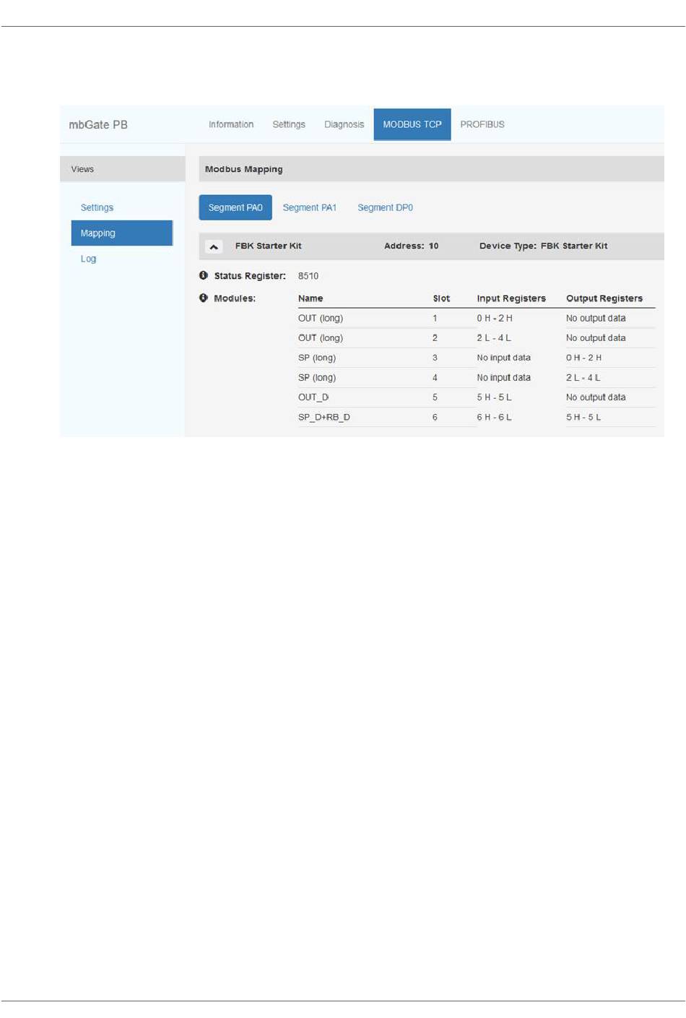Select the OUT (long) row in slot 2
The height and width of the screenshot is (1018, 686).
477,338
